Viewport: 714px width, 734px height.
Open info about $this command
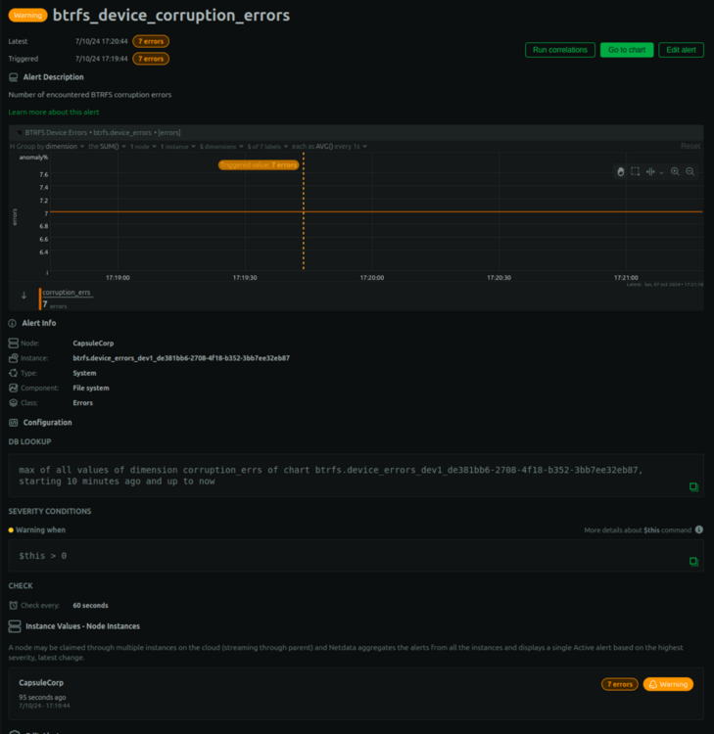pos(699,529)
